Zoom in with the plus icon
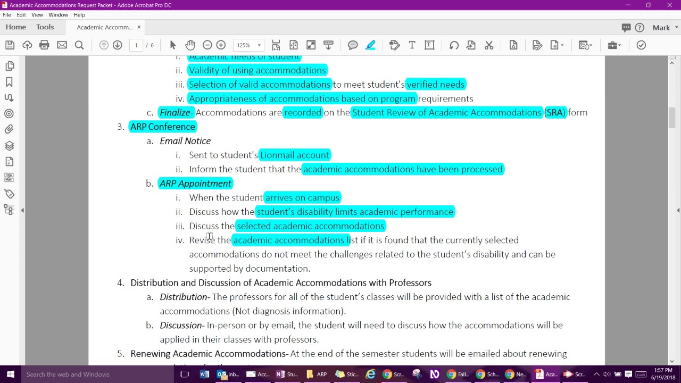 (x=221, y=45)
